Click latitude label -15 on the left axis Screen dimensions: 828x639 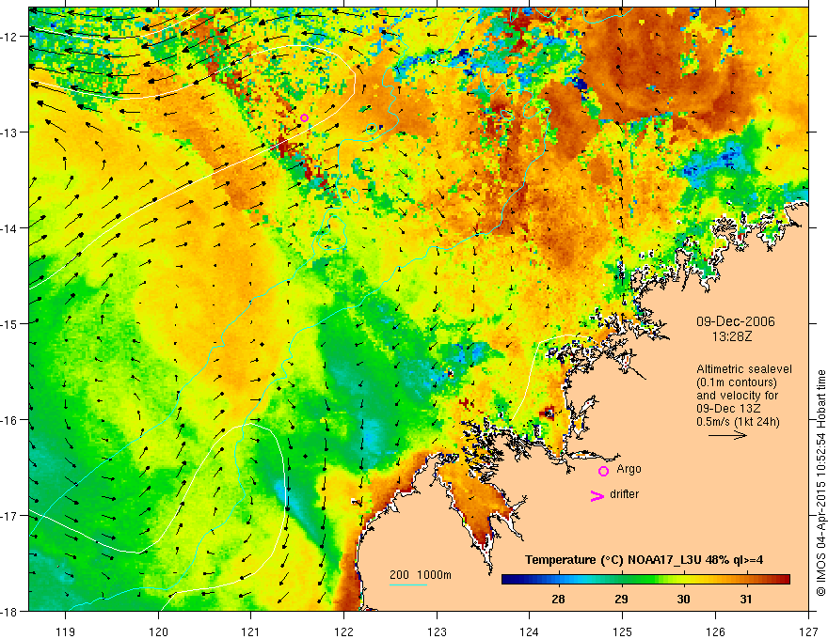pos(10,323)
